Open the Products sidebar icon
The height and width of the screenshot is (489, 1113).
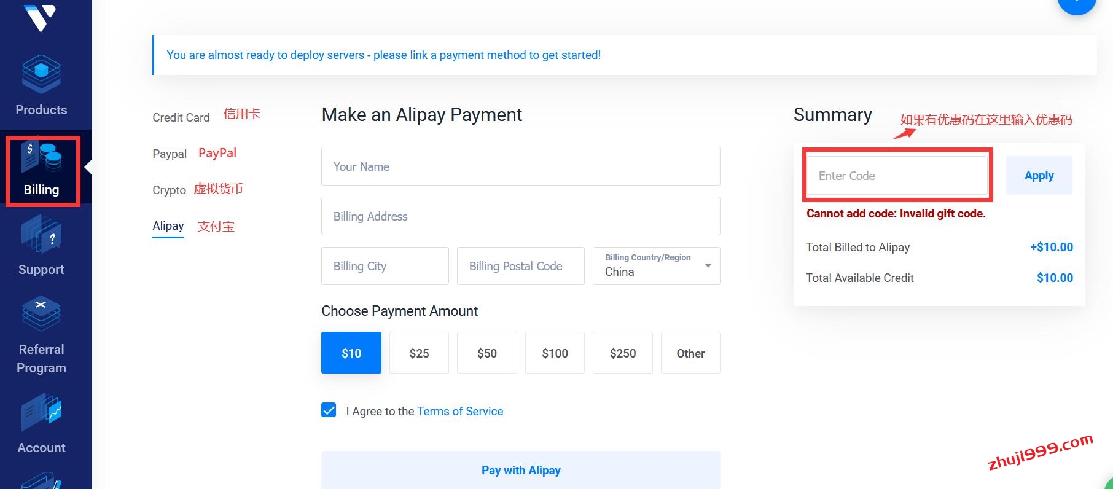[x=41, y=86]
